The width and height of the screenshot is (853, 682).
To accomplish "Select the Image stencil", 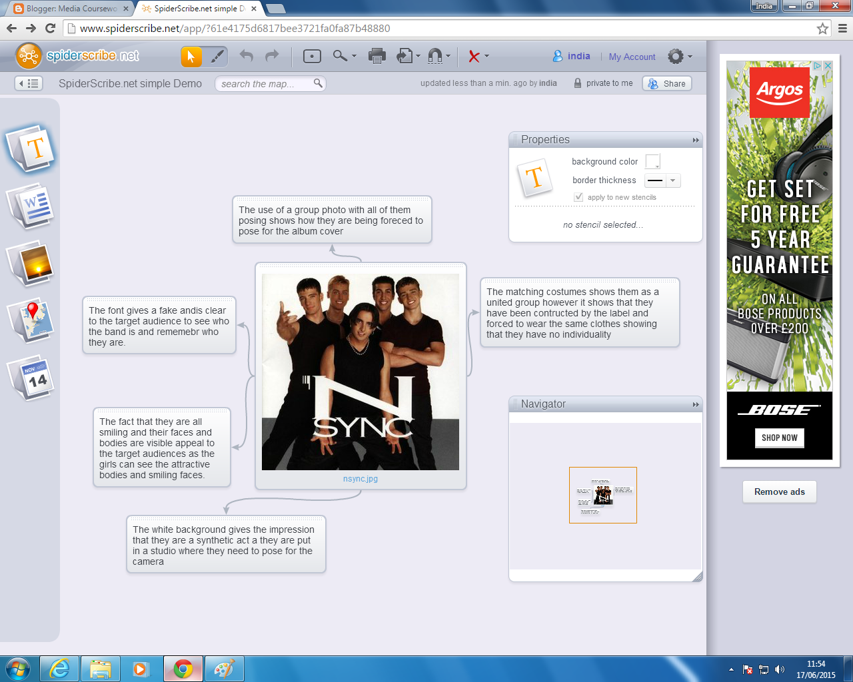I will [31, 263].
